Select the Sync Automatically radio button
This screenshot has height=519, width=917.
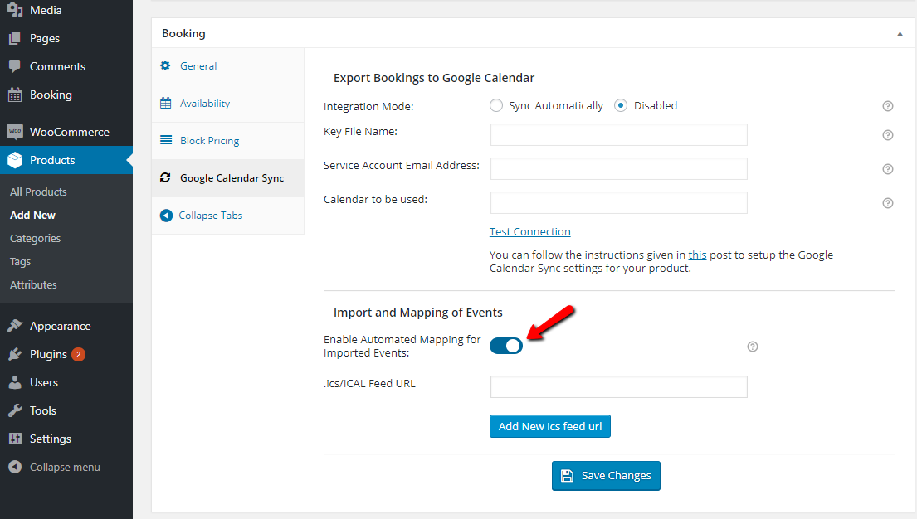[495, 105]
